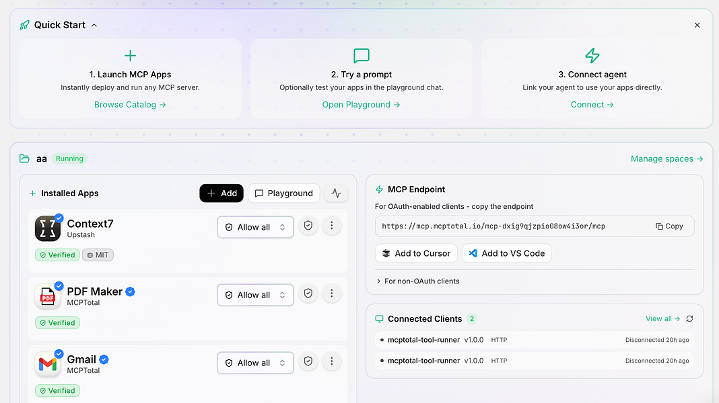Click the Gmail app icon

pos(48,364)
